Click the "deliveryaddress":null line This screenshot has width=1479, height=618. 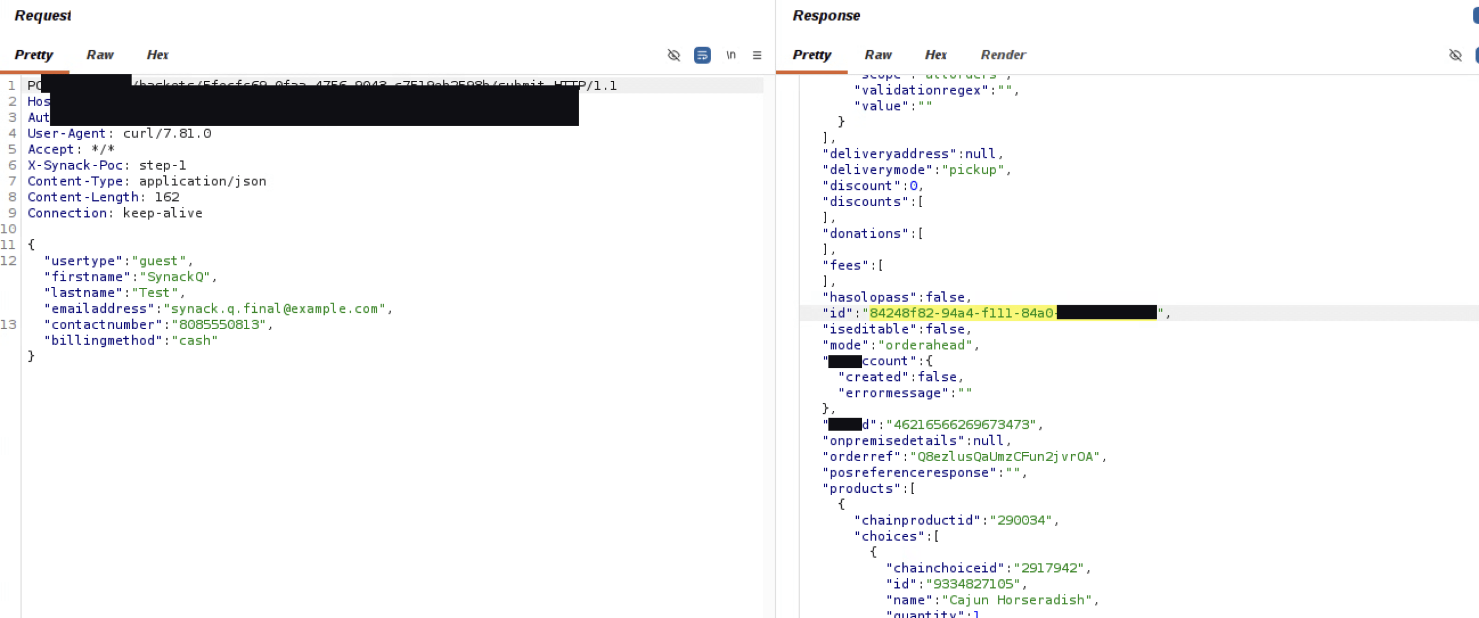[x=913, y=154]
